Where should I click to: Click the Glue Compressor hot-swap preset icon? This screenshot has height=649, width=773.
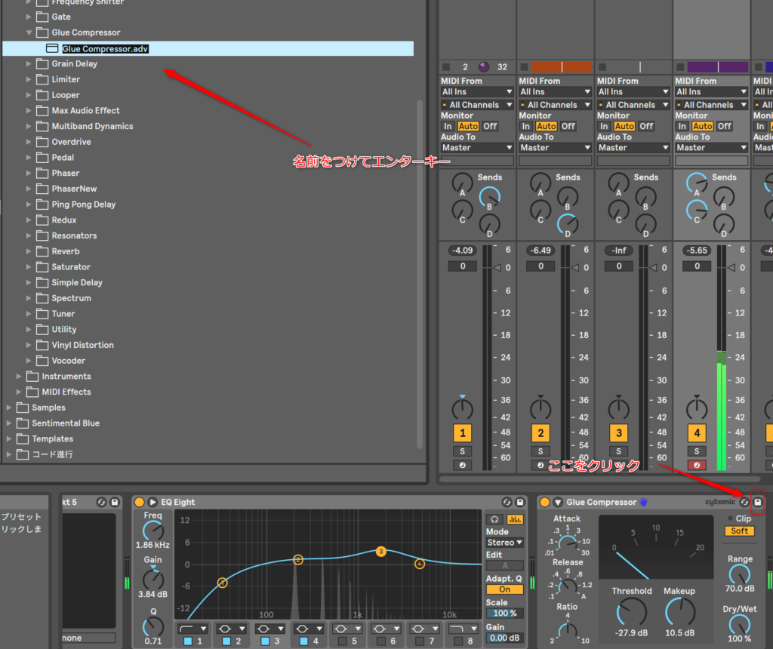pyautogui.click(x=745, y=502)
